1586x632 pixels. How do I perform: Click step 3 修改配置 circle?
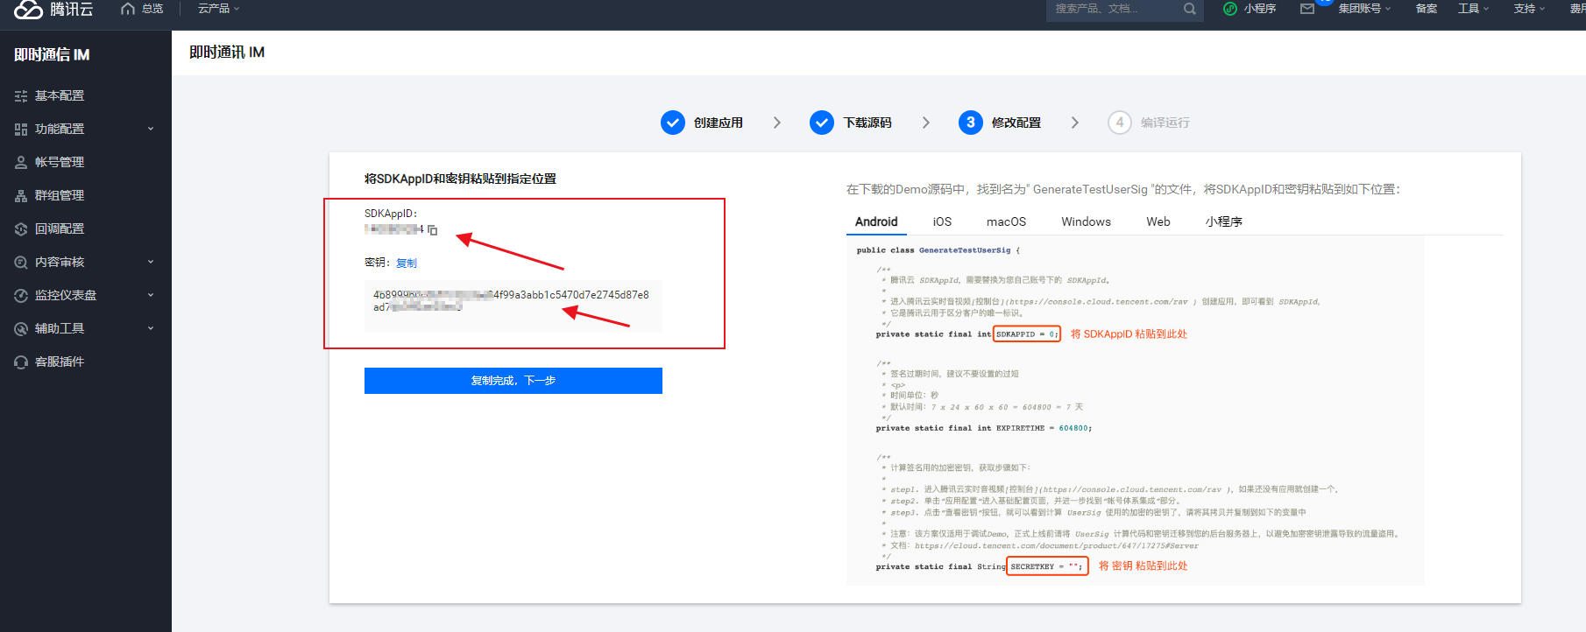coord(971,123)
